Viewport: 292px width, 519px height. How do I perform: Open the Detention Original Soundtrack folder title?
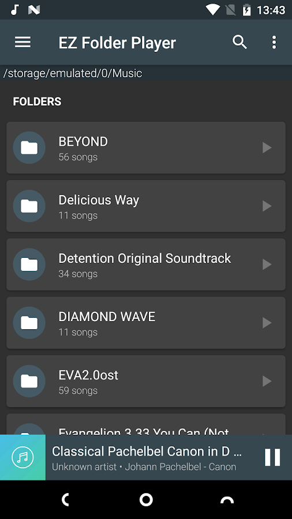point(145,258)
